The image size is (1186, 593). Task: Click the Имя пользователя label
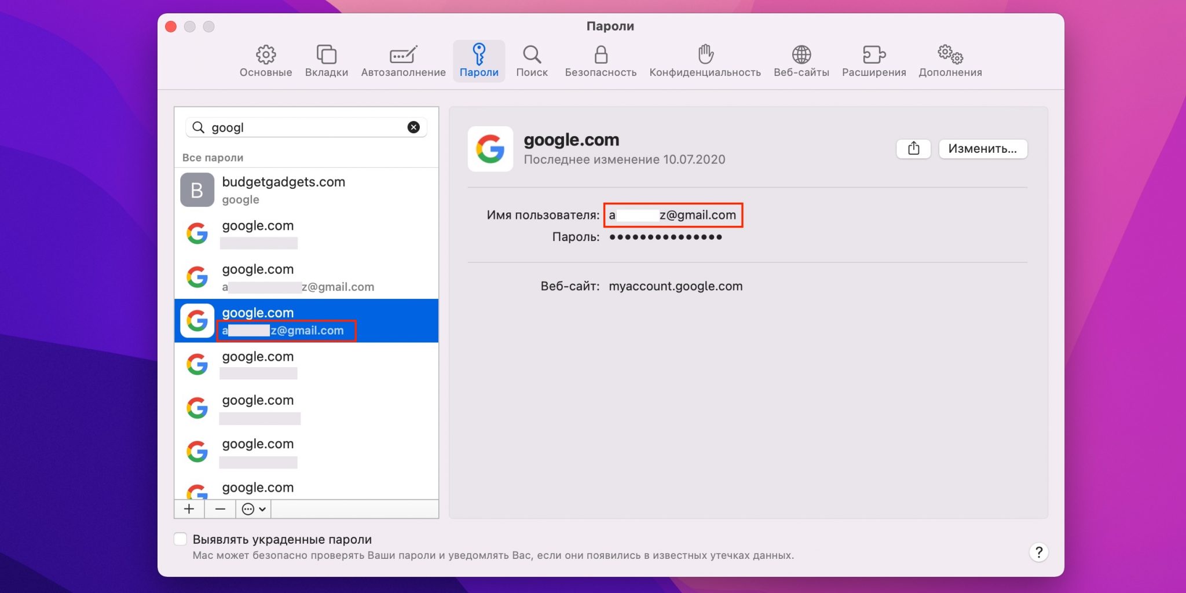pyautogui.click(x=543, y=215)
